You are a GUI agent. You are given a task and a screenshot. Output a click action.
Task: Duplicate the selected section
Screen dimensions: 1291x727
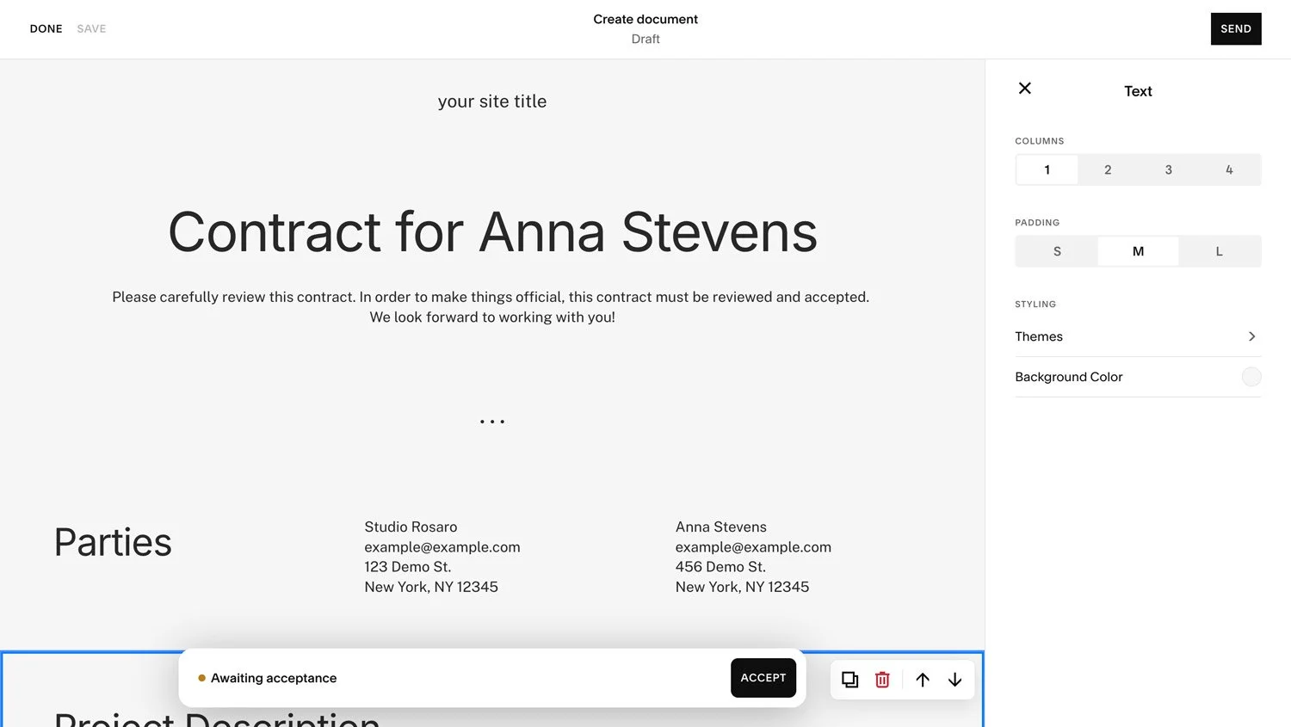click(849, 680)
